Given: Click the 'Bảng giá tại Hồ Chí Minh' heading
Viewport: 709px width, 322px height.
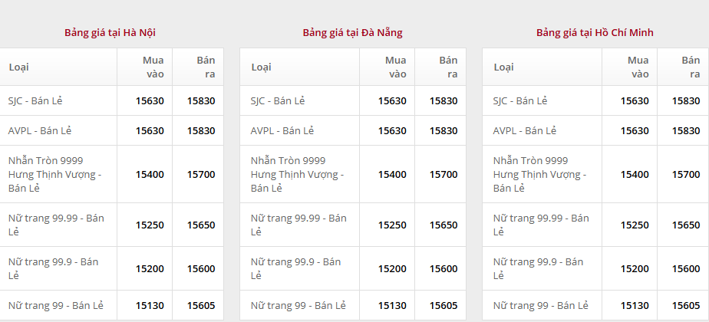Looking at the screenshot, I should [x=595, y=32].
